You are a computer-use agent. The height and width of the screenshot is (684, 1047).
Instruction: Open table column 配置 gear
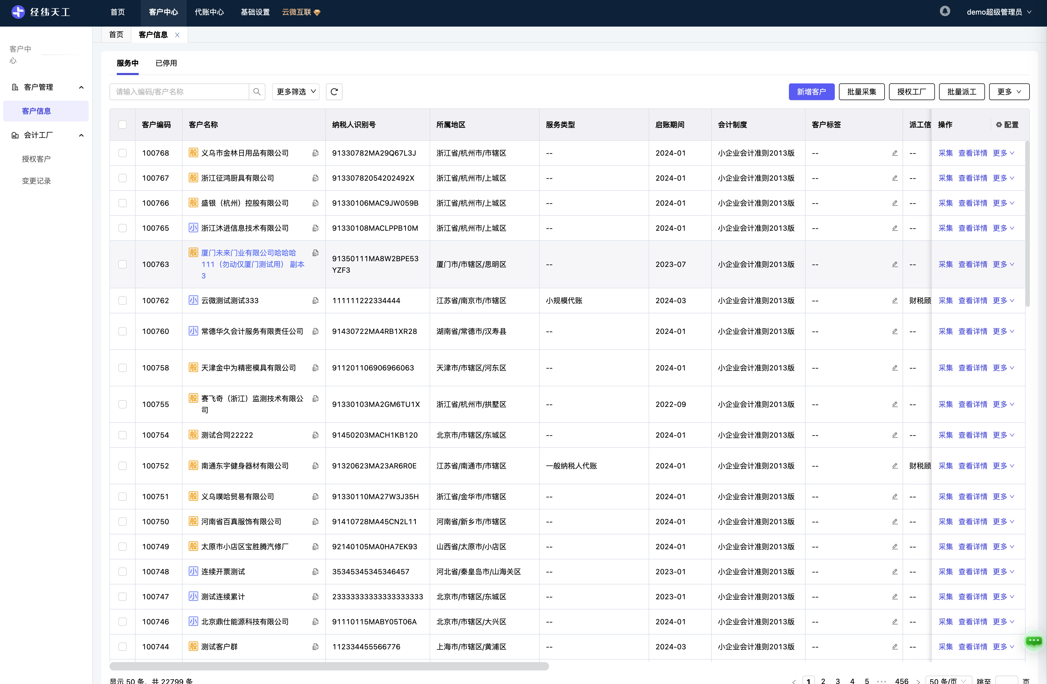click(1007, 125)
